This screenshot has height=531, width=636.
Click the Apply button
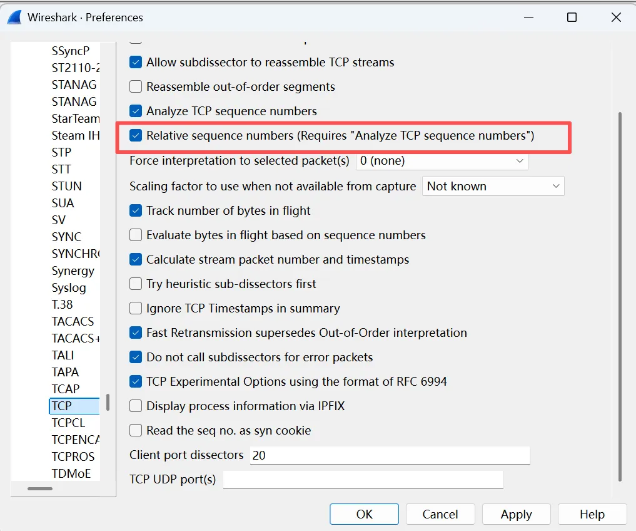(516, 514)
